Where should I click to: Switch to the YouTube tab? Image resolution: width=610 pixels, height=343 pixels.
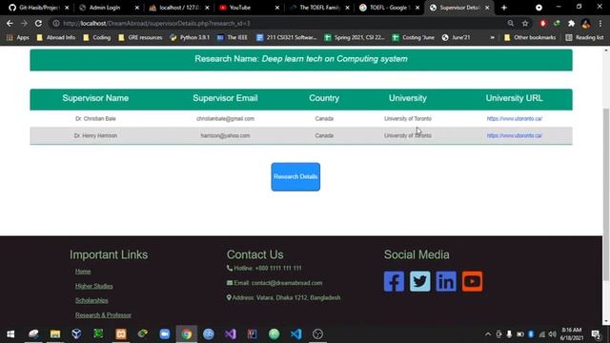(x=250, y=8)
